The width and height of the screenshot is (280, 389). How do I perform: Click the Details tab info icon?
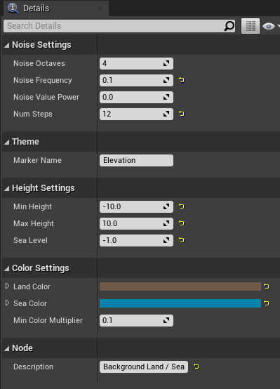coord(13,8)
